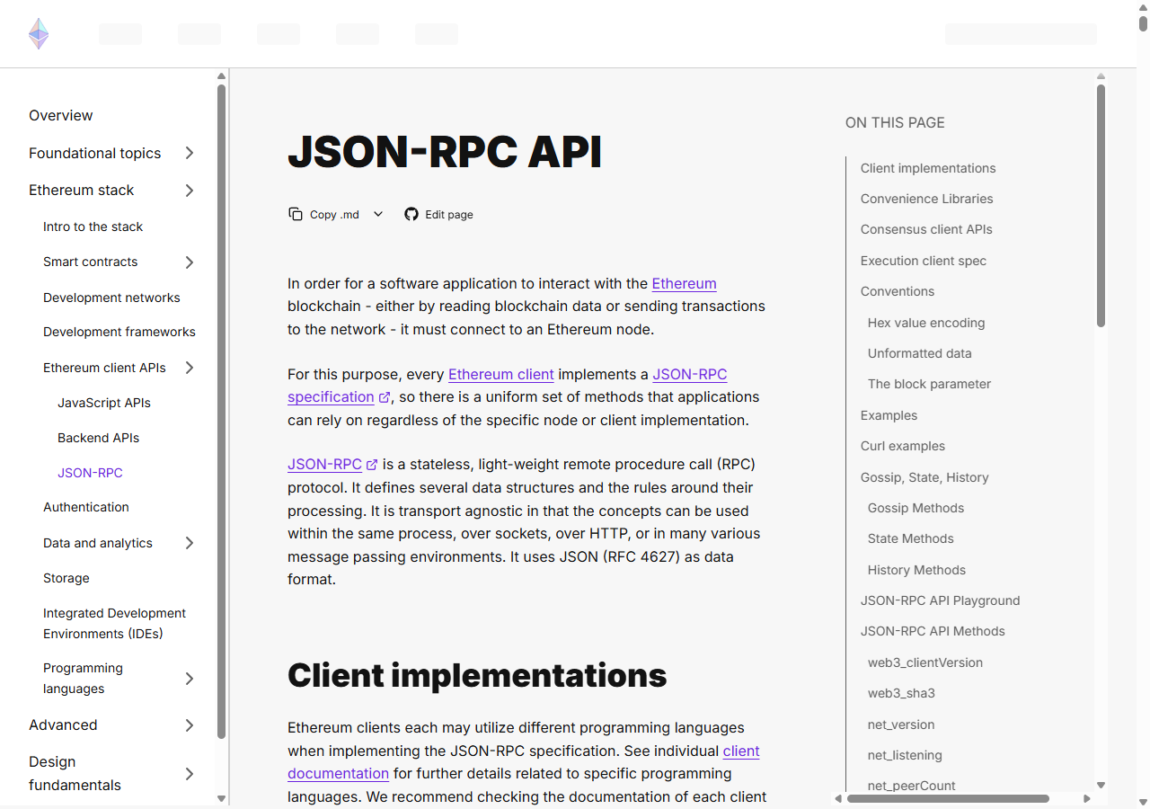Expand Advanced section chevron
1150x809 pixels.
click(190, 725)
